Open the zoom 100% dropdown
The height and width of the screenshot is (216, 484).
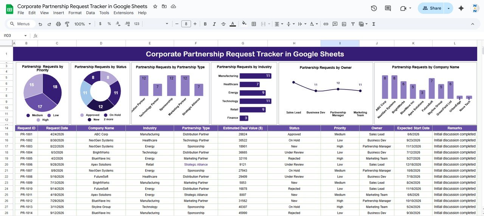tap(82, 24)
